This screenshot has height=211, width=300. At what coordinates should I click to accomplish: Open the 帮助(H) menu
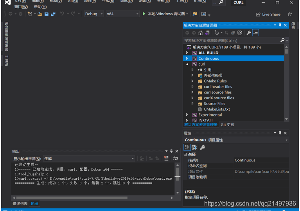coord(40,7)
